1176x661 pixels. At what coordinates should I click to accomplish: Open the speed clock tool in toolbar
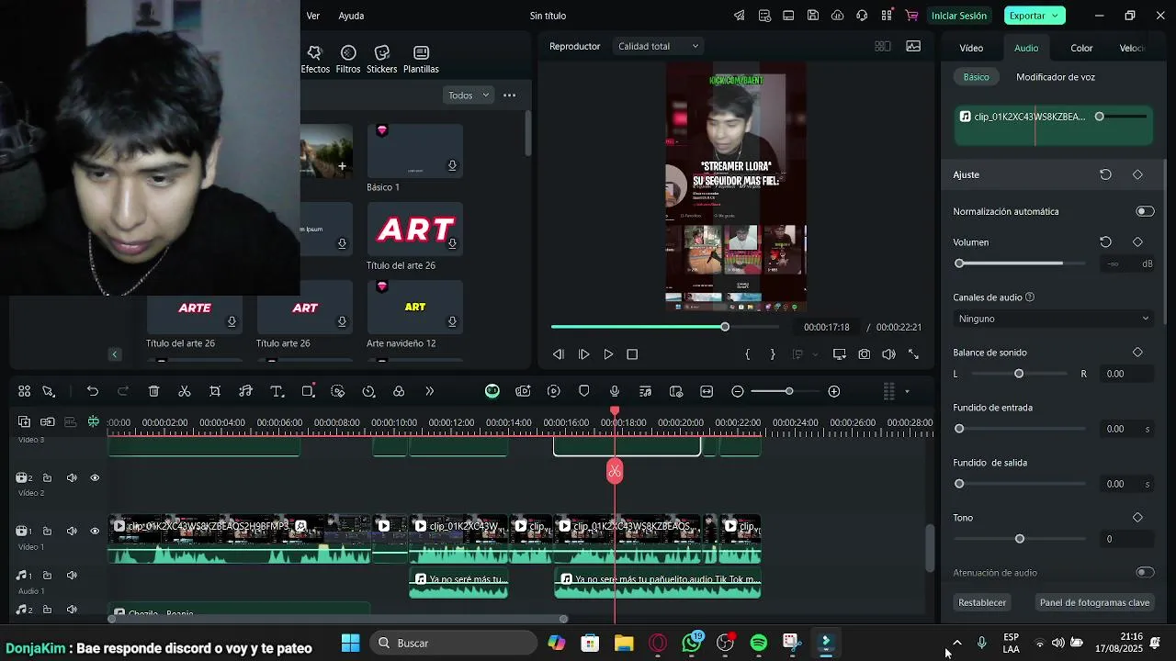(x=368, y=391)
